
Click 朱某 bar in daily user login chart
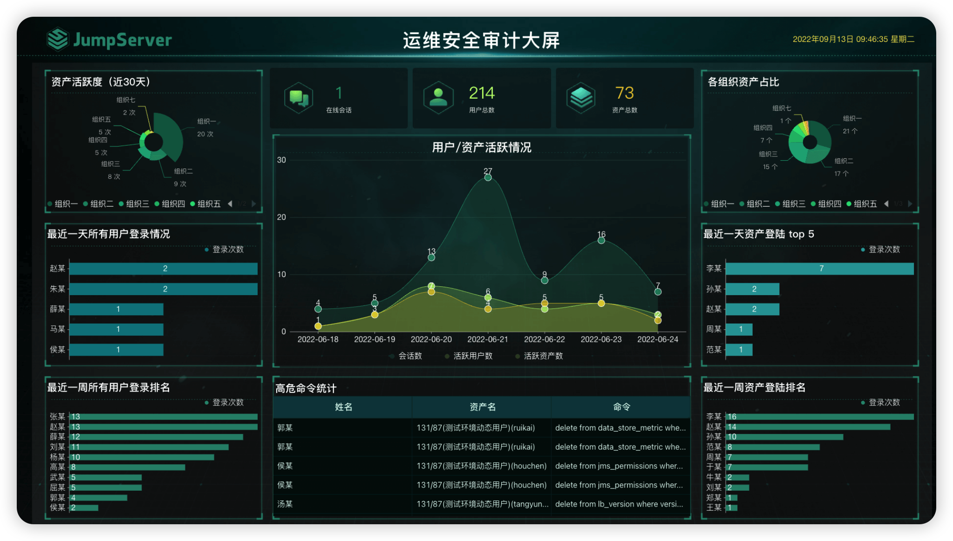point(163,289)
